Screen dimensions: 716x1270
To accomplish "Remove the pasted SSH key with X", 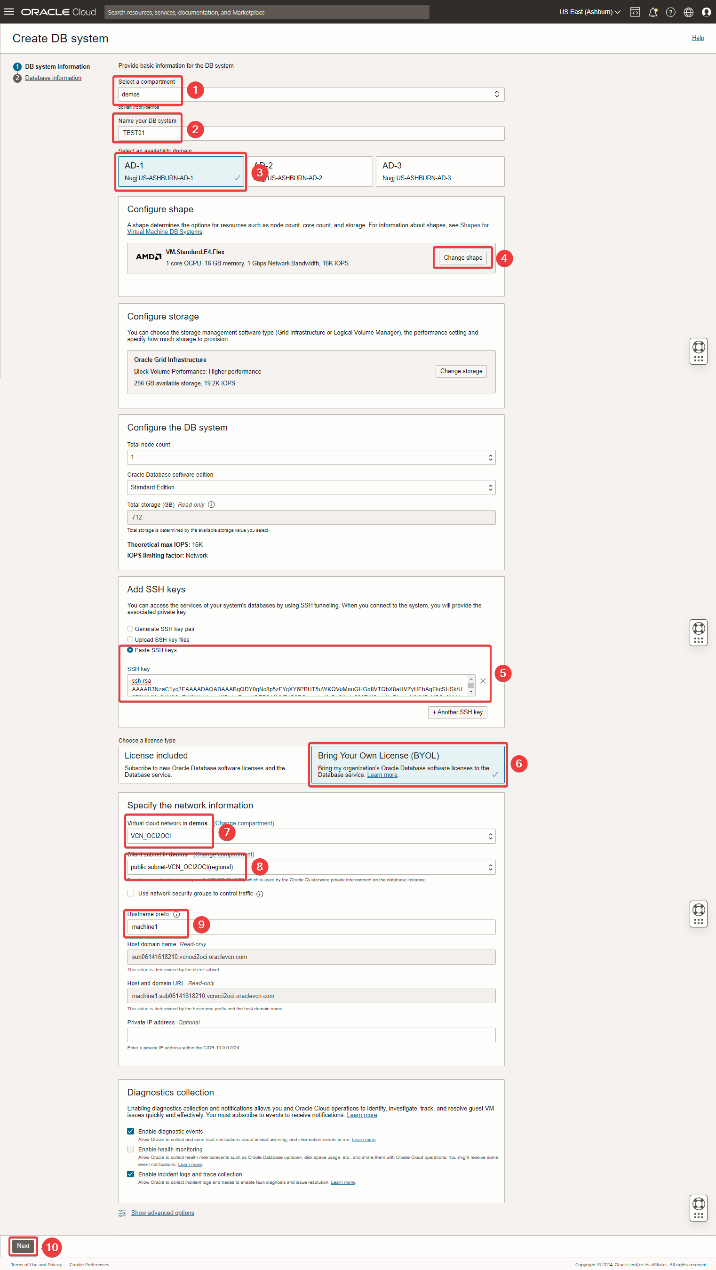I will click(483, 681).
